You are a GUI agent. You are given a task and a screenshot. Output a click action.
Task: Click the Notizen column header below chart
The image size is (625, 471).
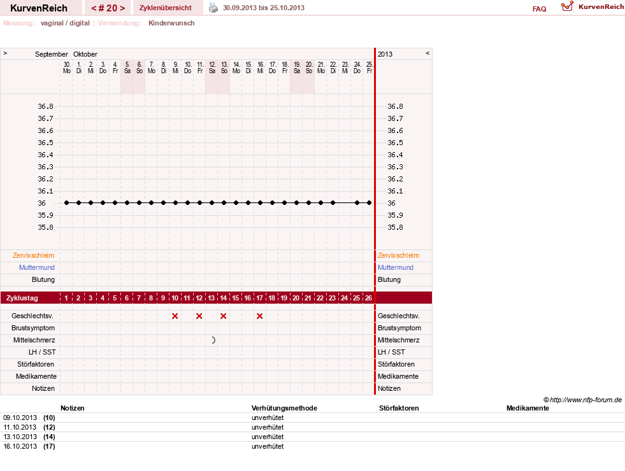click(x=73, y=408)
